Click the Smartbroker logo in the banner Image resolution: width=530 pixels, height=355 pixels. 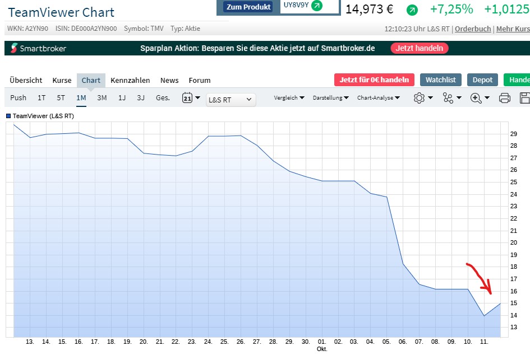pyautogui.click(x=36, y=48)
